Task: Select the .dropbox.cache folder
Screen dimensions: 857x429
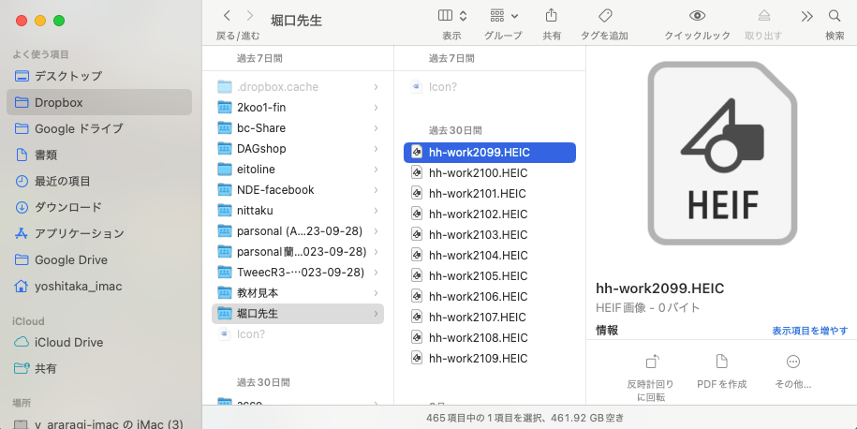Action: [298, 87]
